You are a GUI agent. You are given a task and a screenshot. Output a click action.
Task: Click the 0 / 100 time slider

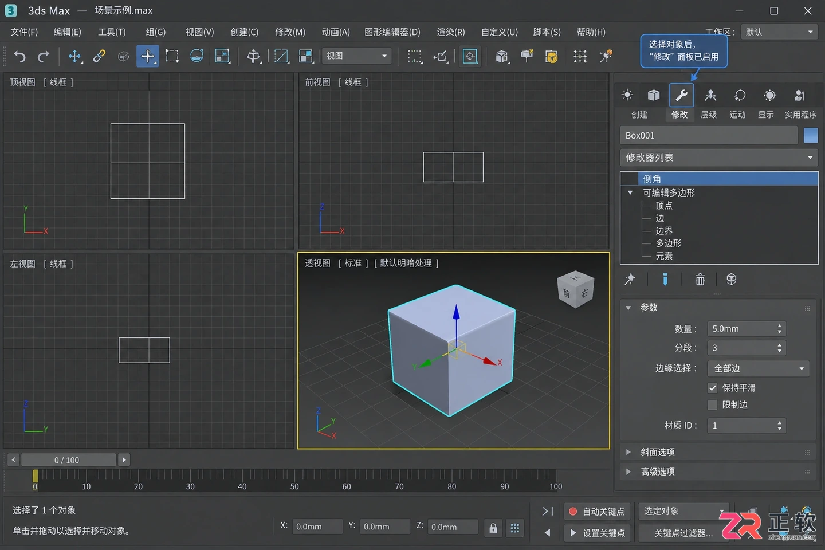(x=68, y=460)
